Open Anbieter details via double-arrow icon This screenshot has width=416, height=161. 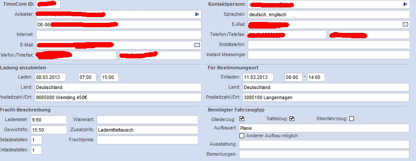[197, 14]
